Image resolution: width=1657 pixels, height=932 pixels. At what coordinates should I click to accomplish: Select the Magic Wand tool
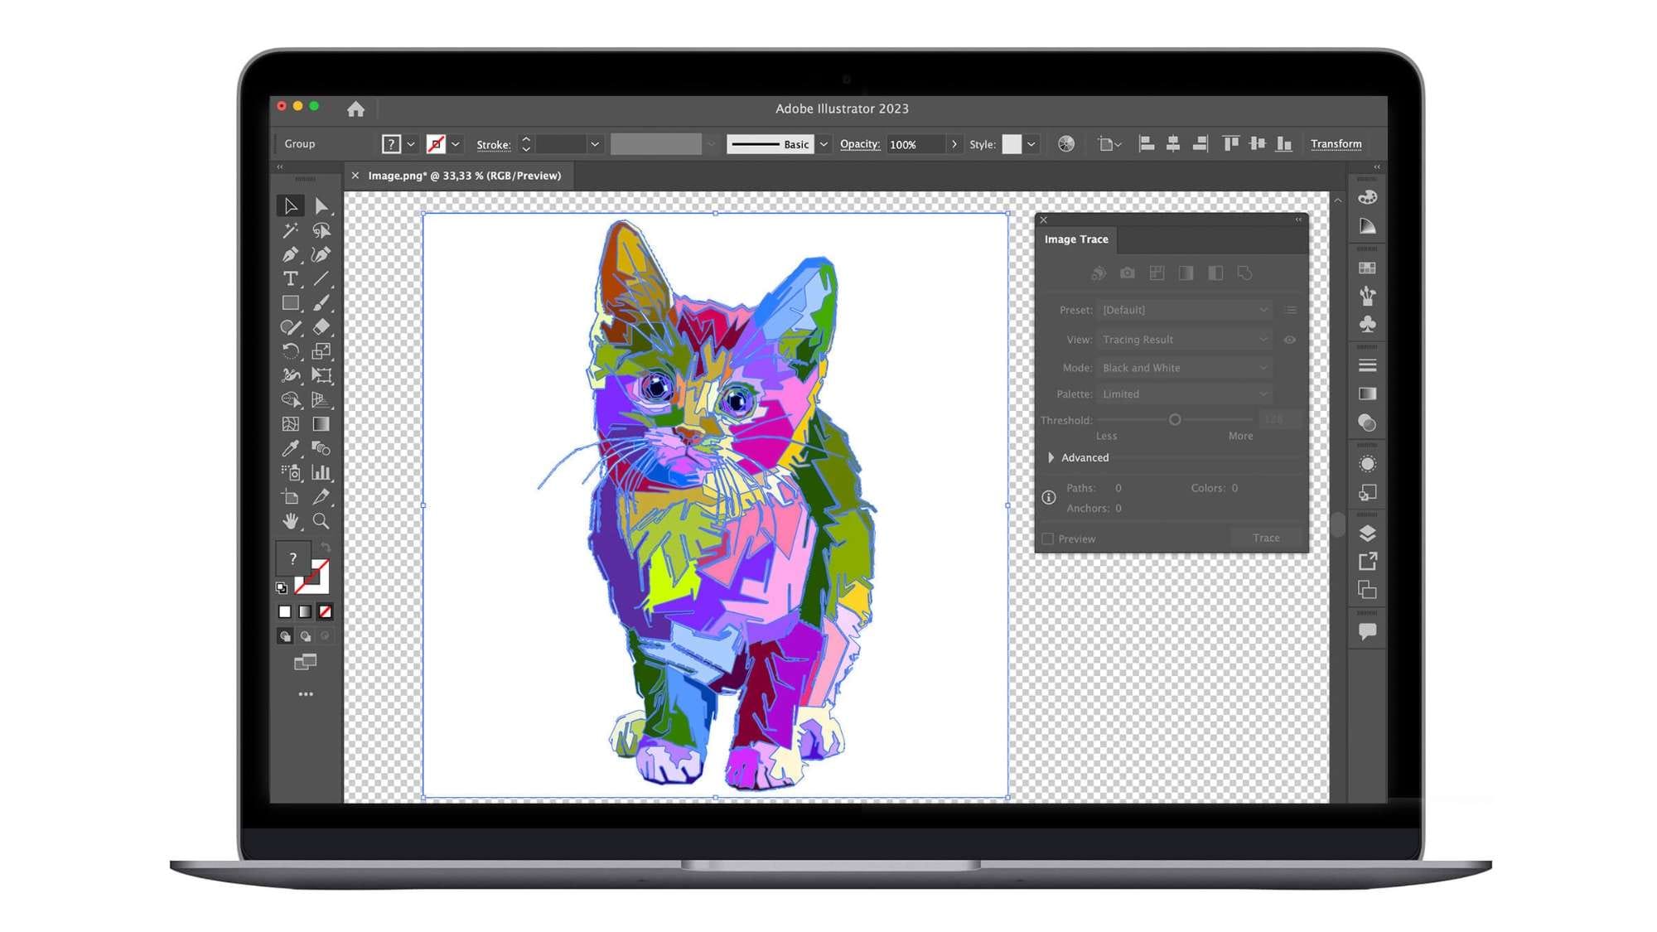pyautogui.click(x=290, y=230)
